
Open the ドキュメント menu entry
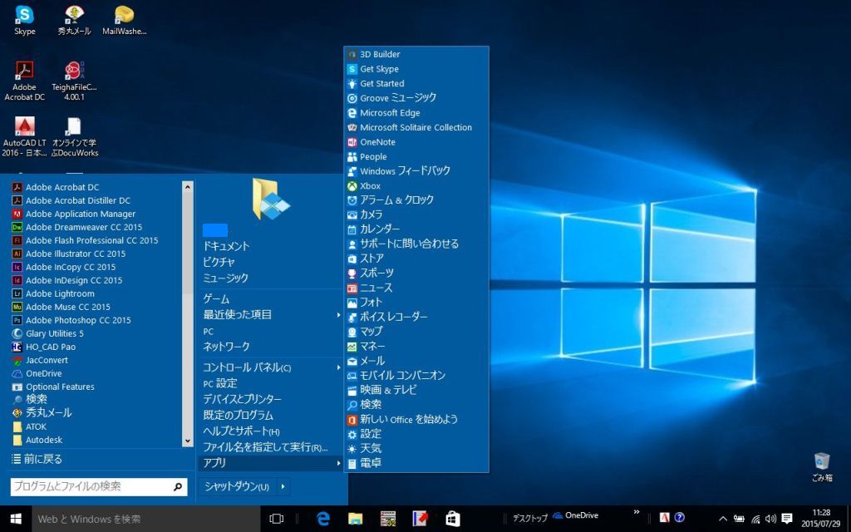tap(226, 246)
